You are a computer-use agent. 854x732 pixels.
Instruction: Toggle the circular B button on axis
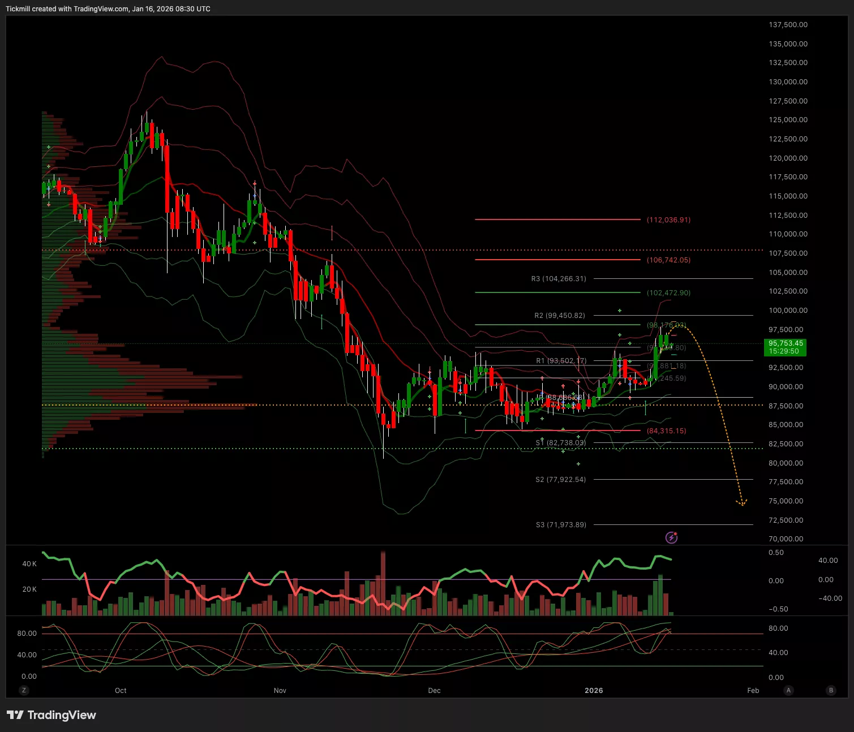[831, 690]
